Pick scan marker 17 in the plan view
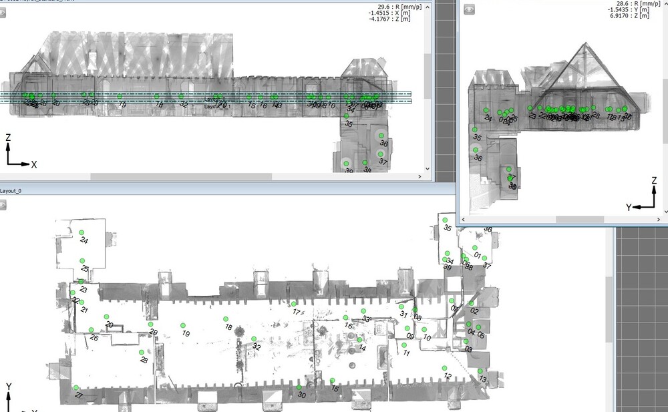The image size is (668, 412). pyautogui.click(x=294, y=304)
